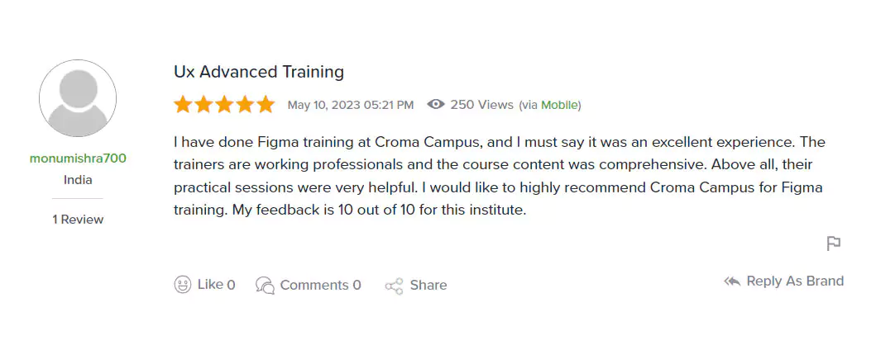The width and height of the screenshot is (876, 350).
Task: Click the Comments 0 label
Action: coord(320,285)
